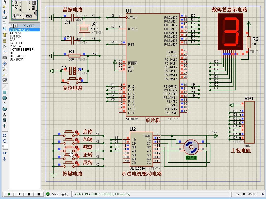The width and height of the screenshot is (266, 199).
Task: Pick the Generator Mode sine icon
Action: [x=5, y=64]
